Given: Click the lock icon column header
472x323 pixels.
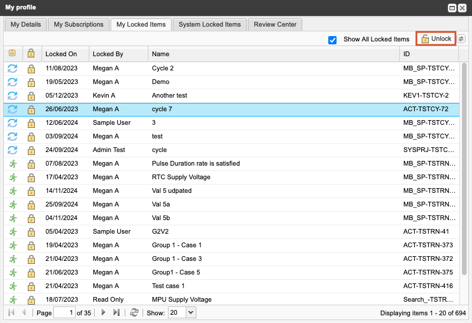Looking at the screenshot, I should [31, 54].
